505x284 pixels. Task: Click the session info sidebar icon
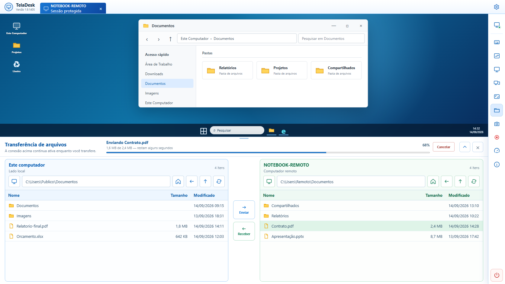point(497,164)
